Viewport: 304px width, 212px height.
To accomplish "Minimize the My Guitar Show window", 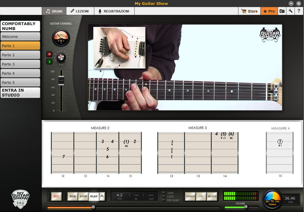I will (291, 3).
